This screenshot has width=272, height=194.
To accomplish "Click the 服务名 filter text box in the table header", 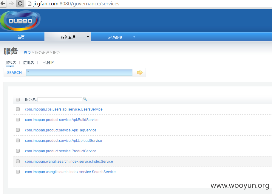I will pos(60,100).
